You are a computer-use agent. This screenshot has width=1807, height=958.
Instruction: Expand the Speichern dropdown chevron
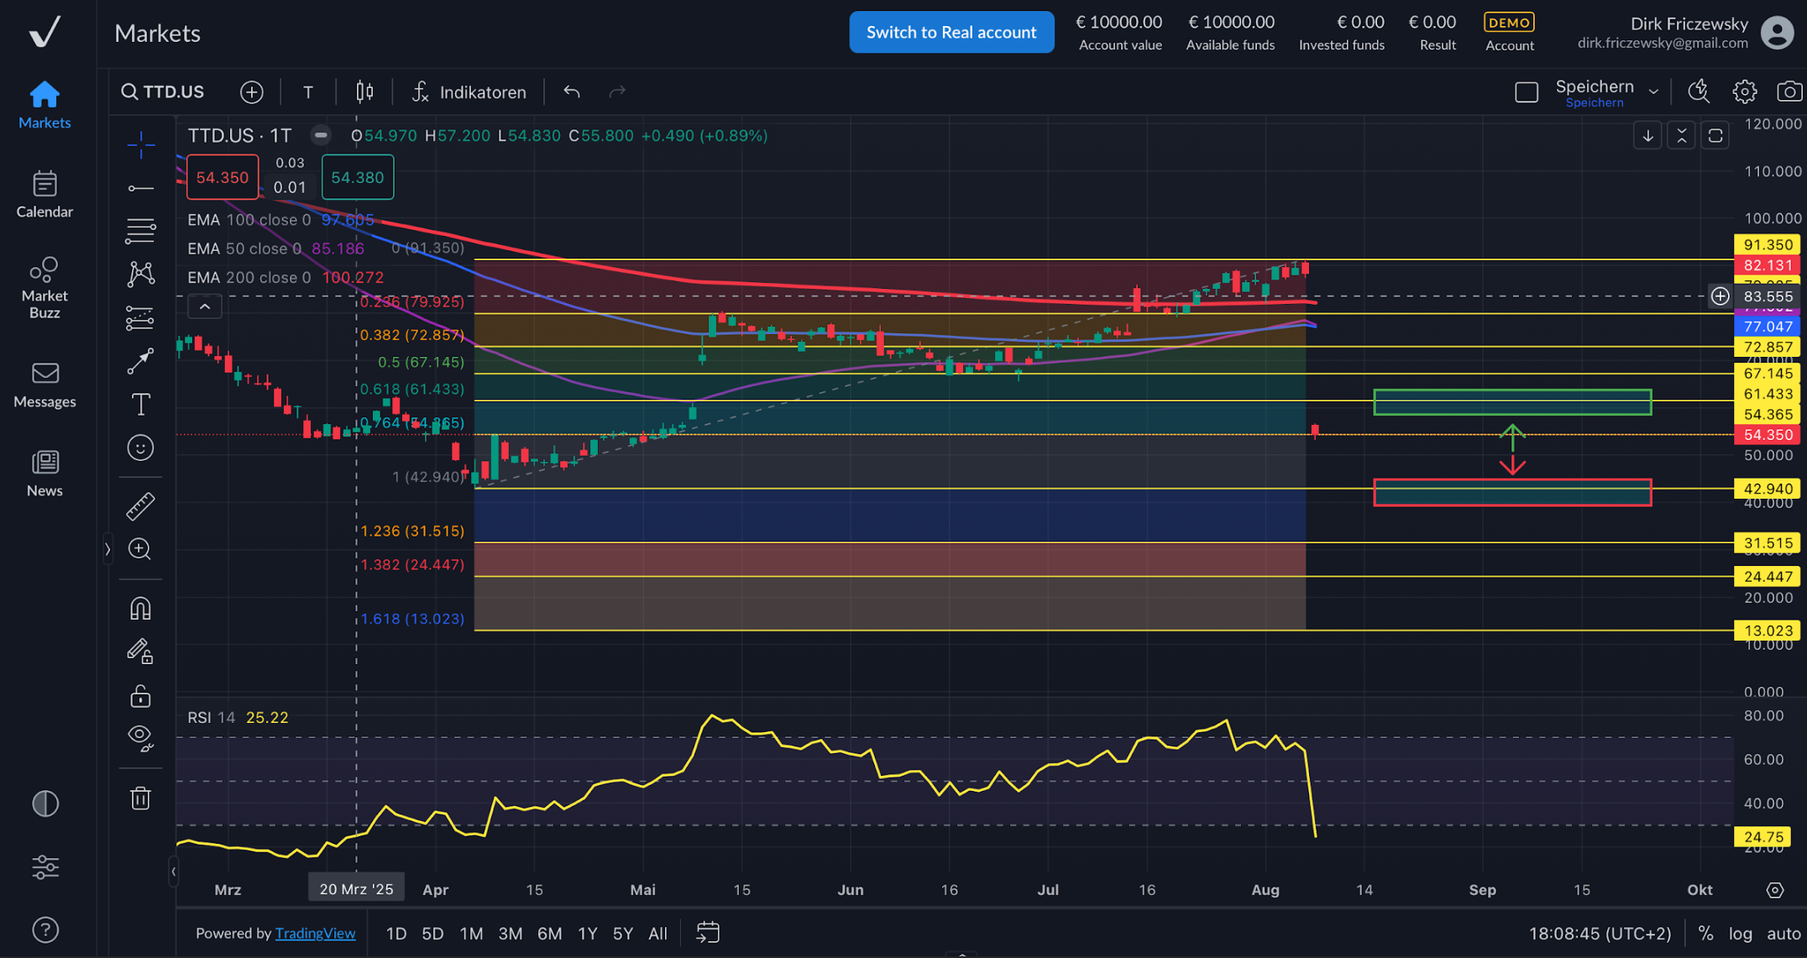click(1653, 91)
